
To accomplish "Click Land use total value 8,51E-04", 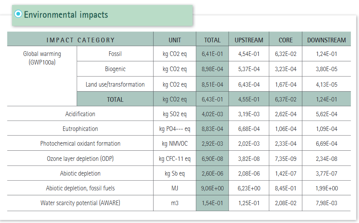I will [212, 84].
